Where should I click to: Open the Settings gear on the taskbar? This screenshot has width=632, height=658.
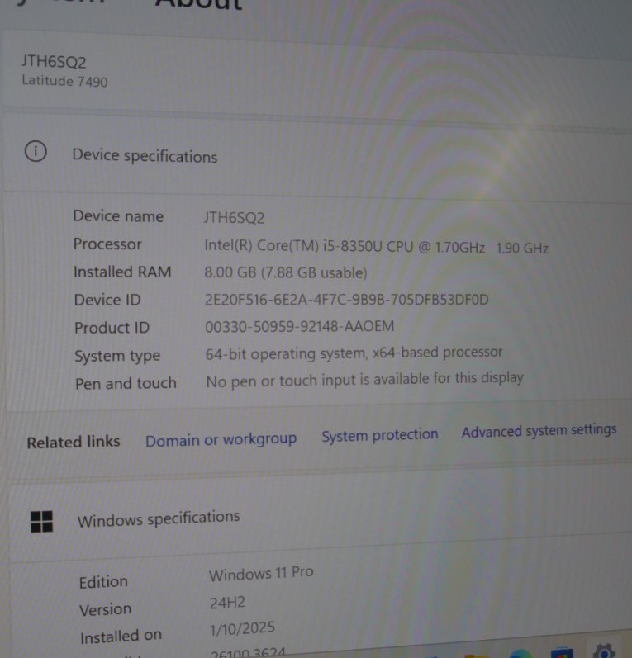click(x=604, y=651)
